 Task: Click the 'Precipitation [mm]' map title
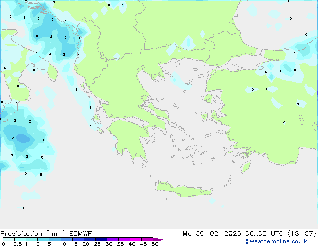click(32, 234)
